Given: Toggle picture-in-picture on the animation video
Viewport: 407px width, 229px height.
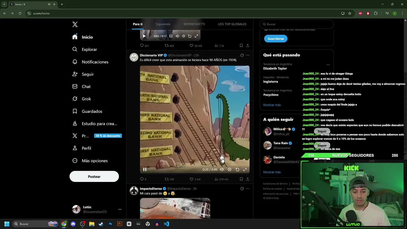Looking at the screenshot, I should coord(237,170).
